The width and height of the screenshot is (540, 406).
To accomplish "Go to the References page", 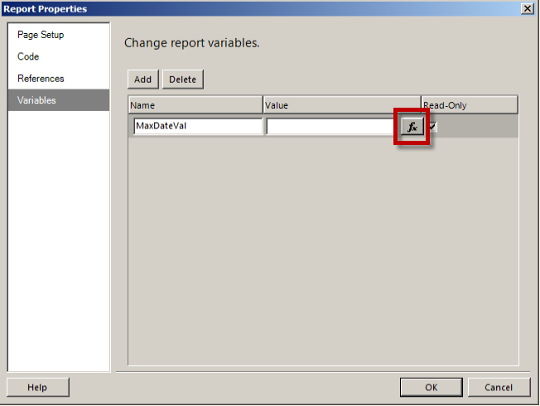I will tap(41, 78).
